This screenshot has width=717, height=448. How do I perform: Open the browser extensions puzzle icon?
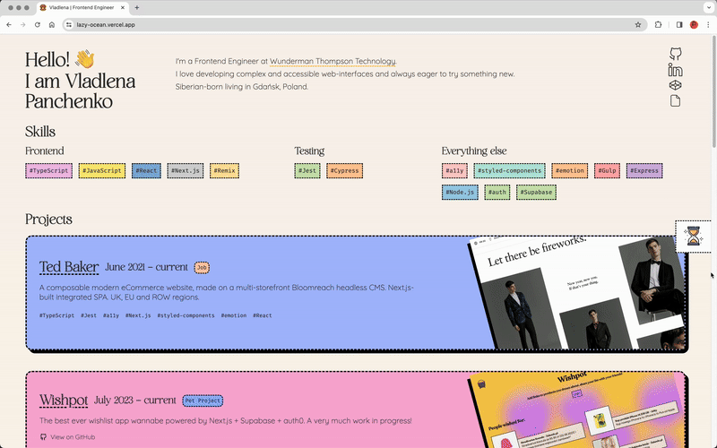tap(660, 25)
